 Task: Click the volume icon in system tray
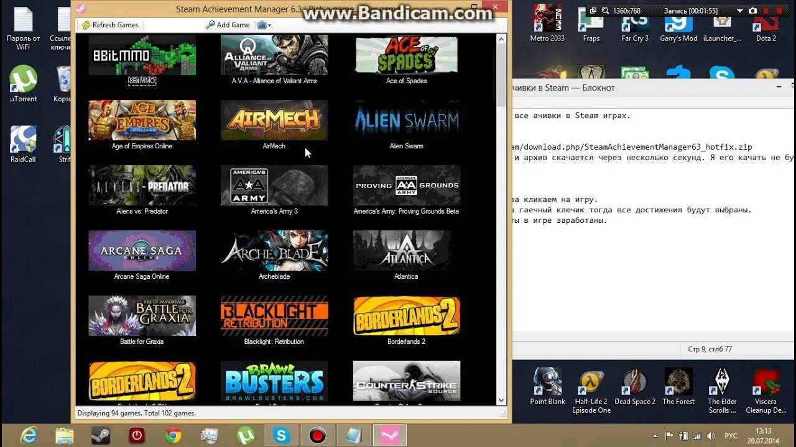point(710,435)
